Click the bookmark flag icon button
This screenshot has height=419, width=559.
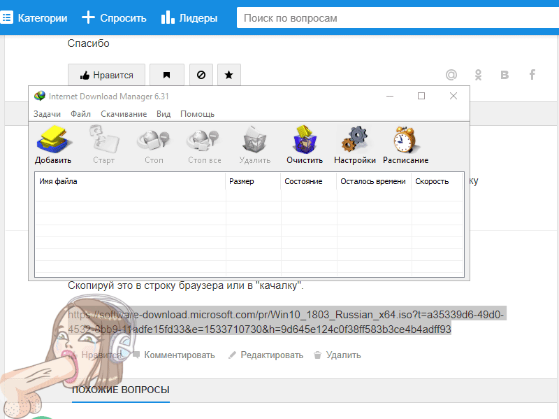click(x=166, y=75)
